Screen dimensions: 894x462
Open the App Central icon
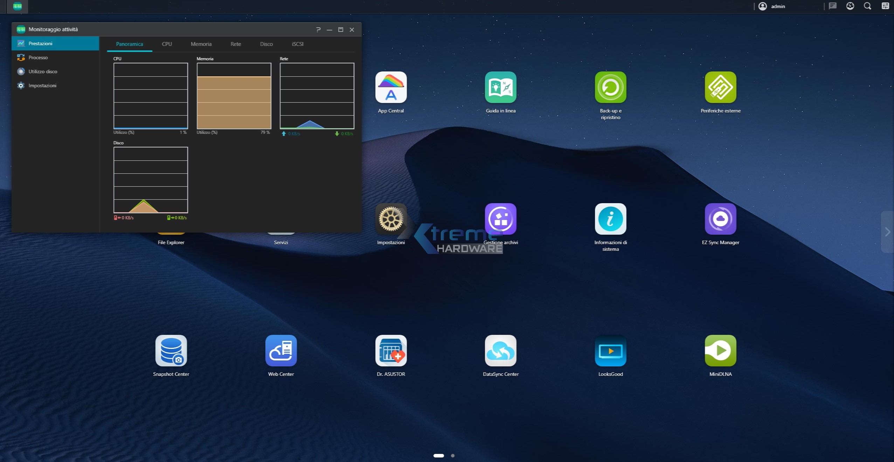391,88
